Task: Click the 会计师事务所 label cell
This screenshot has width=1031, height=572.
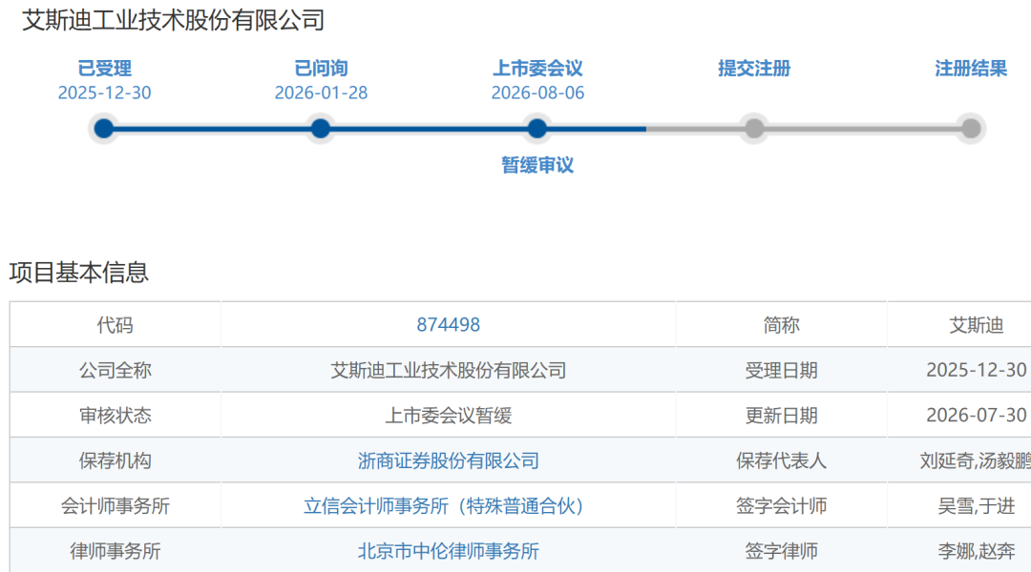Action: tap(116, 505)
